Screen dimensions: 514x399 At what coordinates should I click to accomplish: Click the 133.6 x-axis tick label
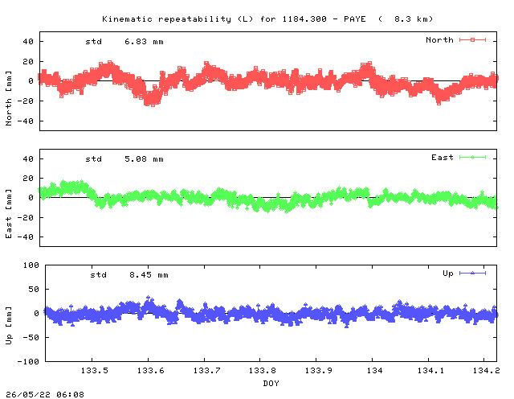pyautogui.click(x=150, y=370)
